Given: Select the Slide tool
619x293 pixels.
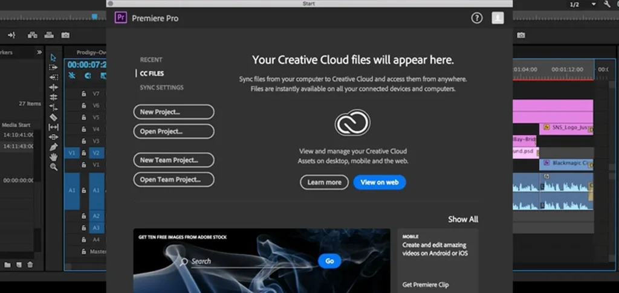Looking at the screenshot, I should (53, 137).
